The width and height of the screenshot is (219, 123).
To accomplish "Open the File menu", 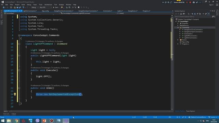I will pyautogui.click(x=2, y=4).
